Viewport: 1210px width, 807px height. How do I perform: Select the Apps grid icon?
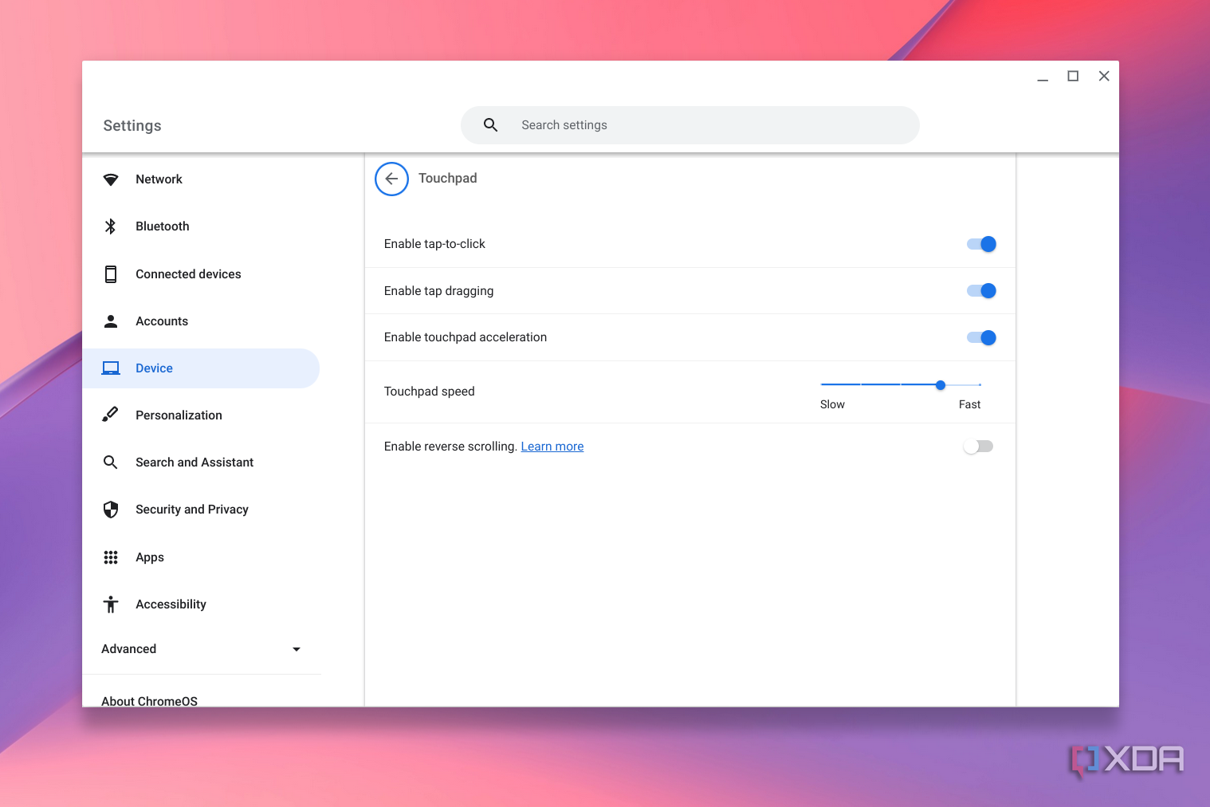[111, 557]
